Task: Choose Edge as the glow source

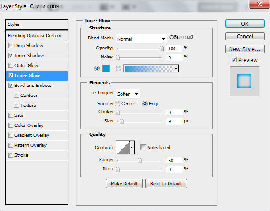Action: point(145,104)
